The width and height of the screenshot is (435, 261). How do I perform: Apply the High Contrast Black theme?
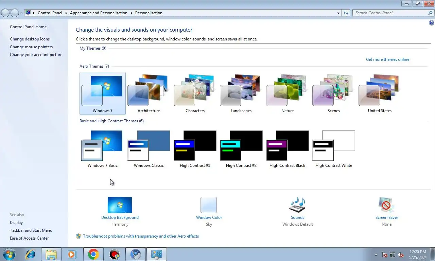pos(287,149)
